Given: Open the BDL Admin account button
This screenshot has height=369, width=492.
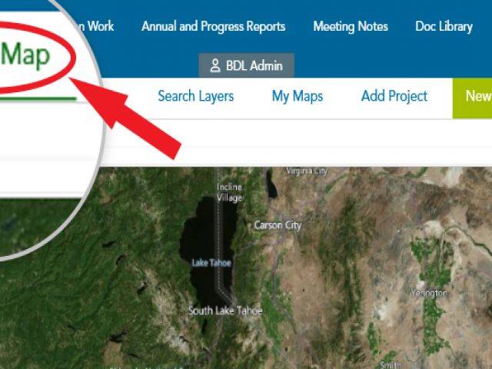Looking at the screenshot, I should [246, 65].
